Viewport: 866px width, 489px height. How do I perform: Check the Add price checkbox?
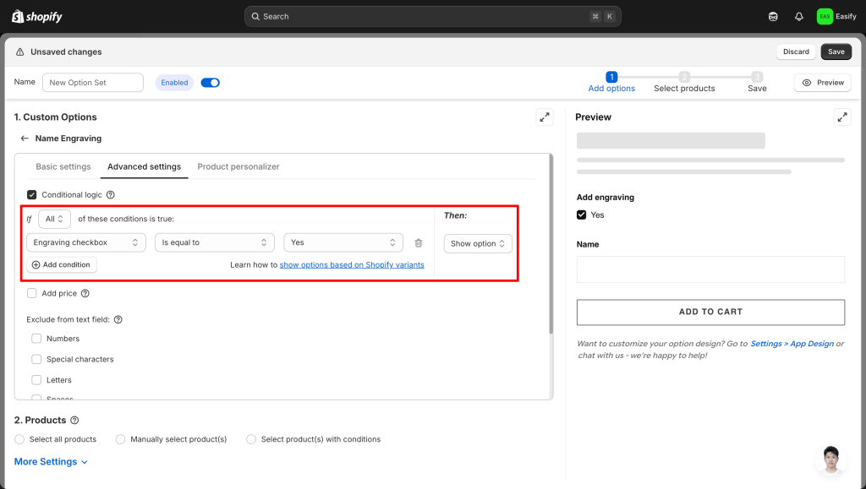tap(32, 294)
